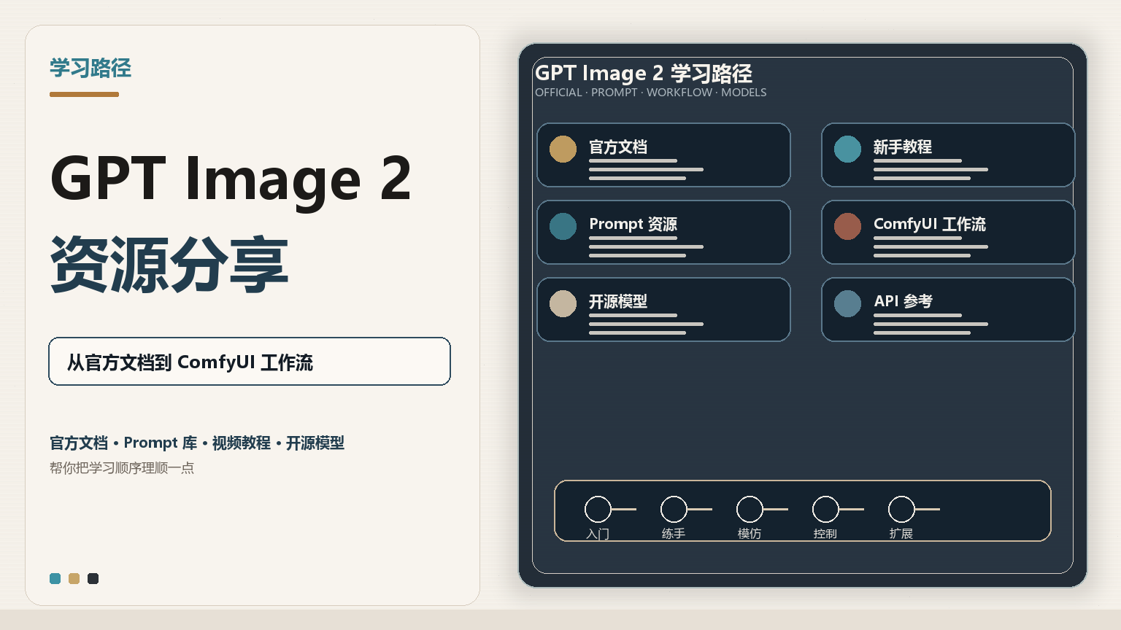1121x630 pixels.
Task: Open the 新手教程 card
Action: click(x=948, y=155)
